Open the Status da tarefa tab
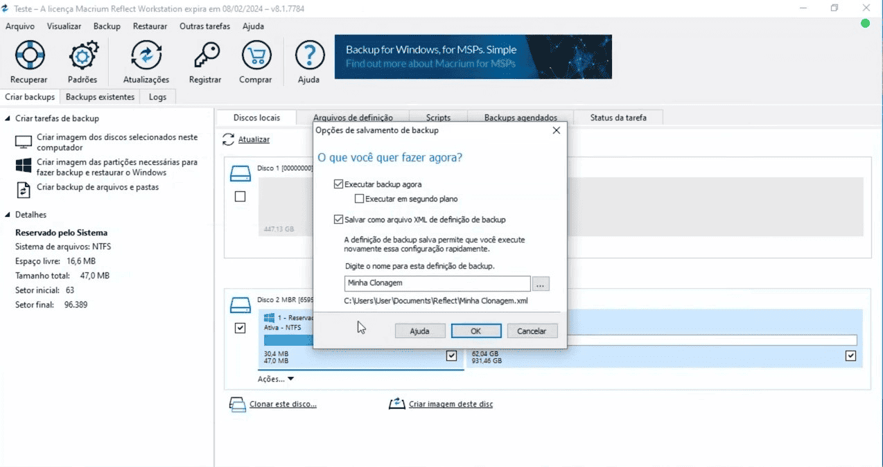 tap(618, 118)
